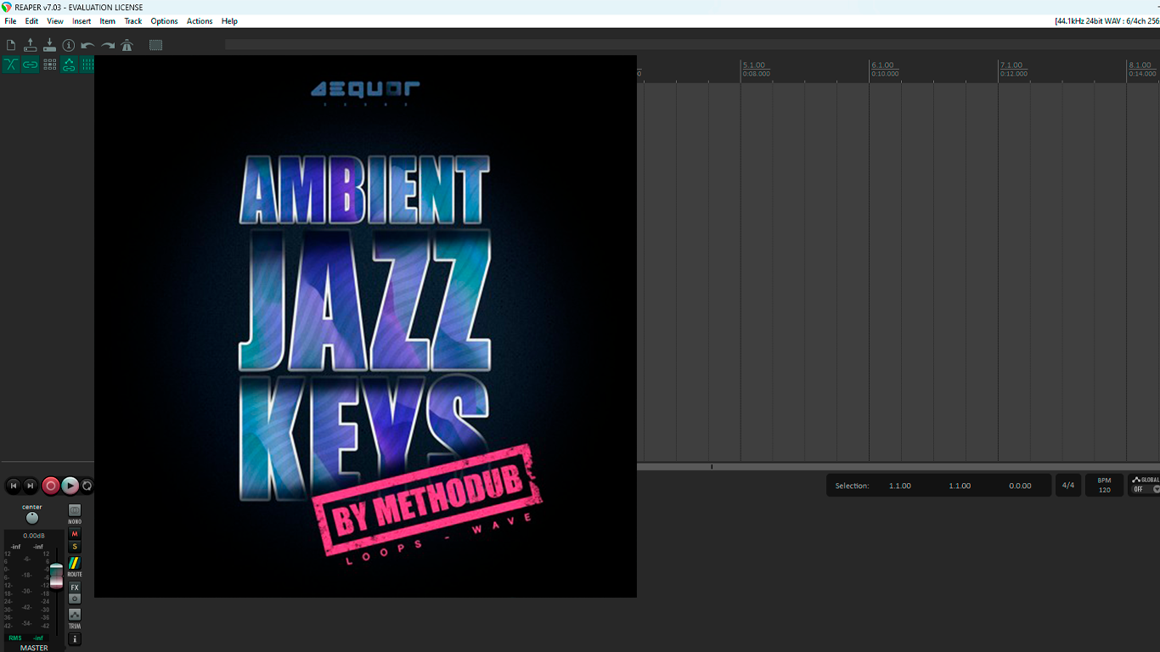Go to project end transport button
The height and width of the screenshot is (652, 1160).
pyautogui.click(x=31, y=486)
